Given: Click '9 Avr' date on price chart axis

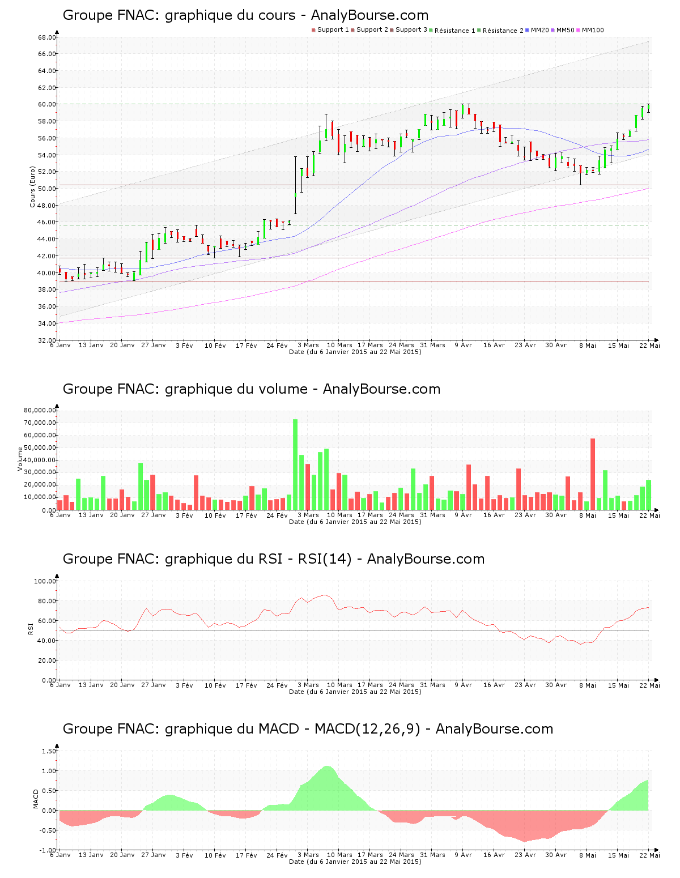Looking at the screenshot, I should click(463, 345).
